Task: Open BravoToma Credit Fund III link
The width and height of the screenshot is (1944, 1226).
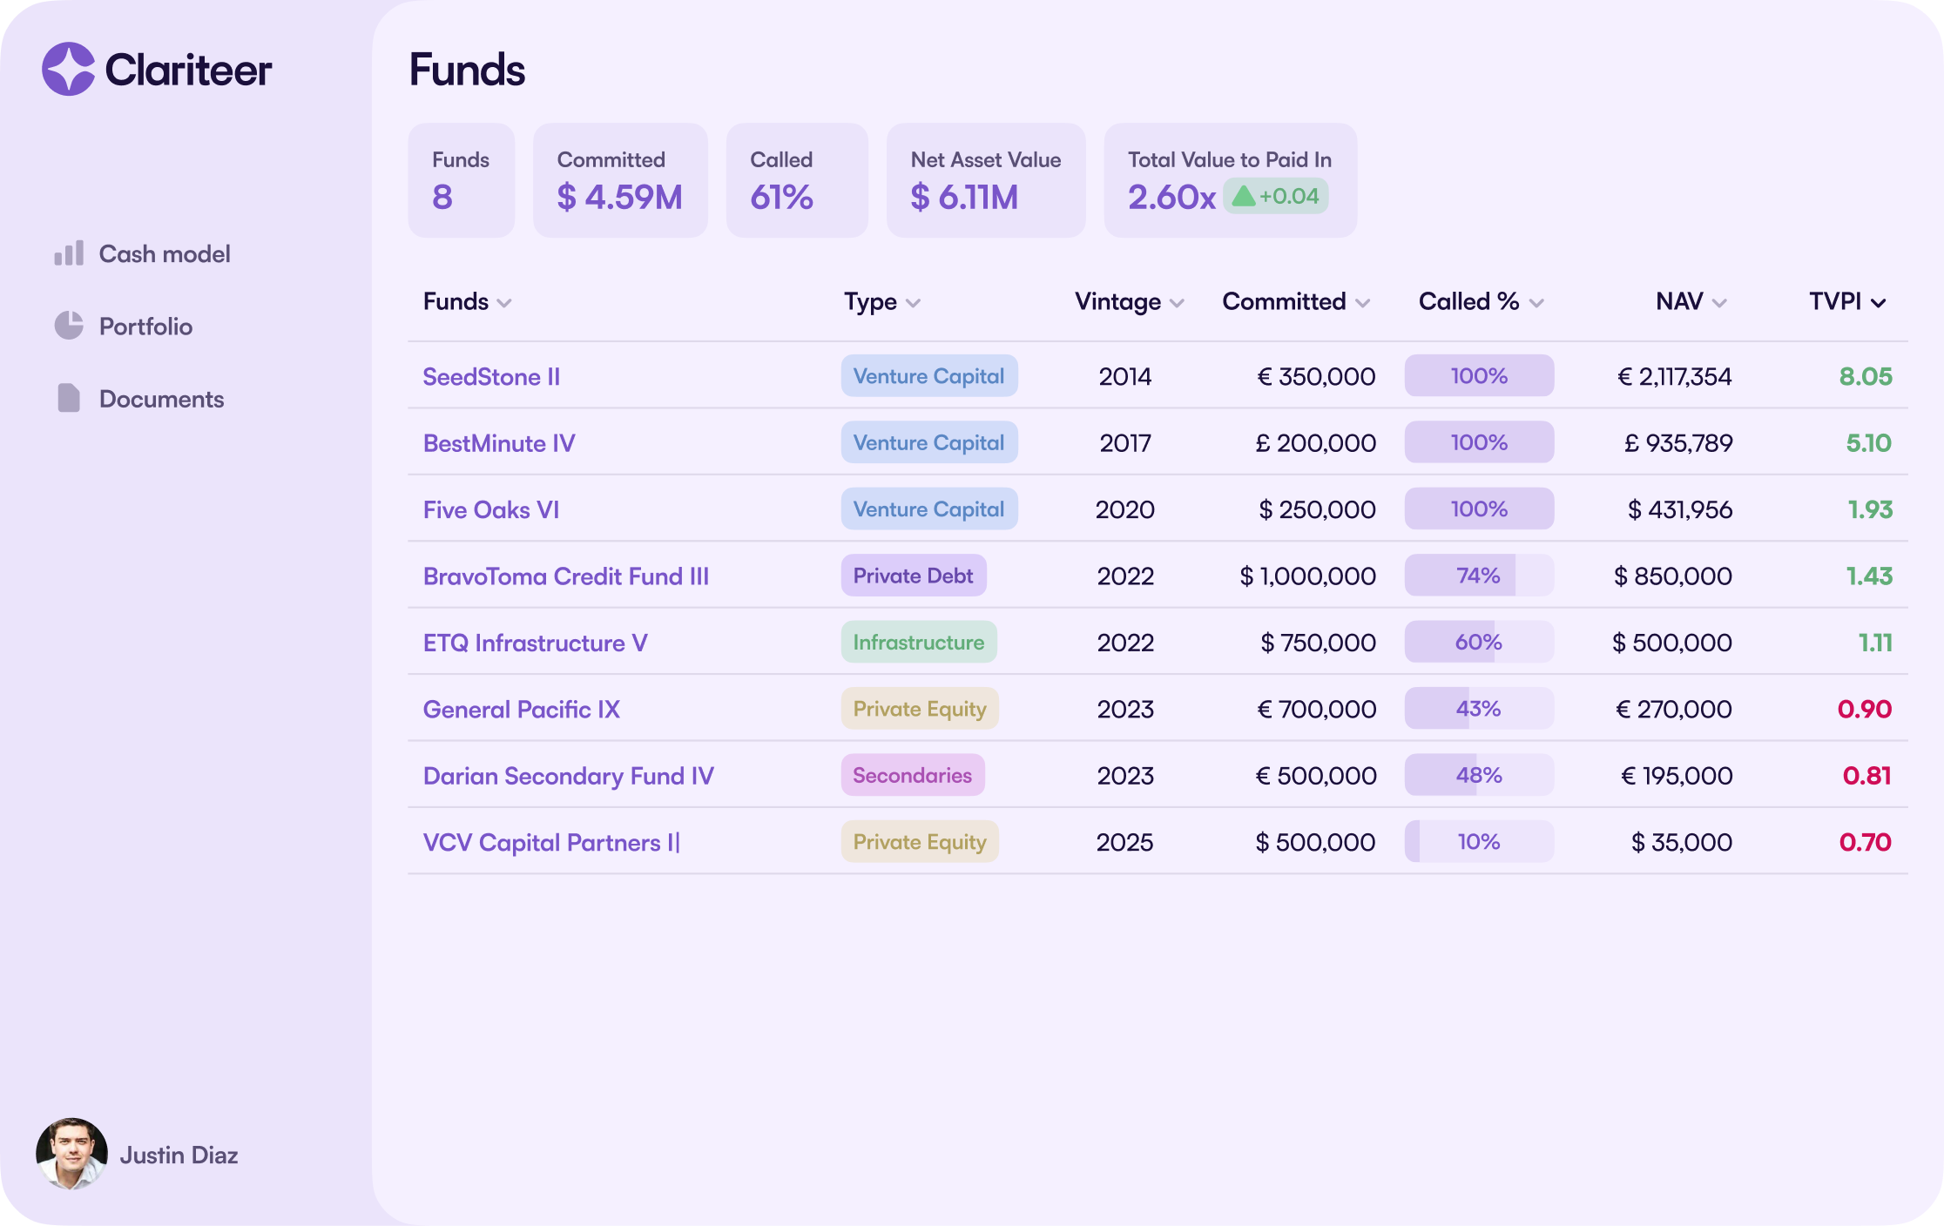Action: point(566,576)
